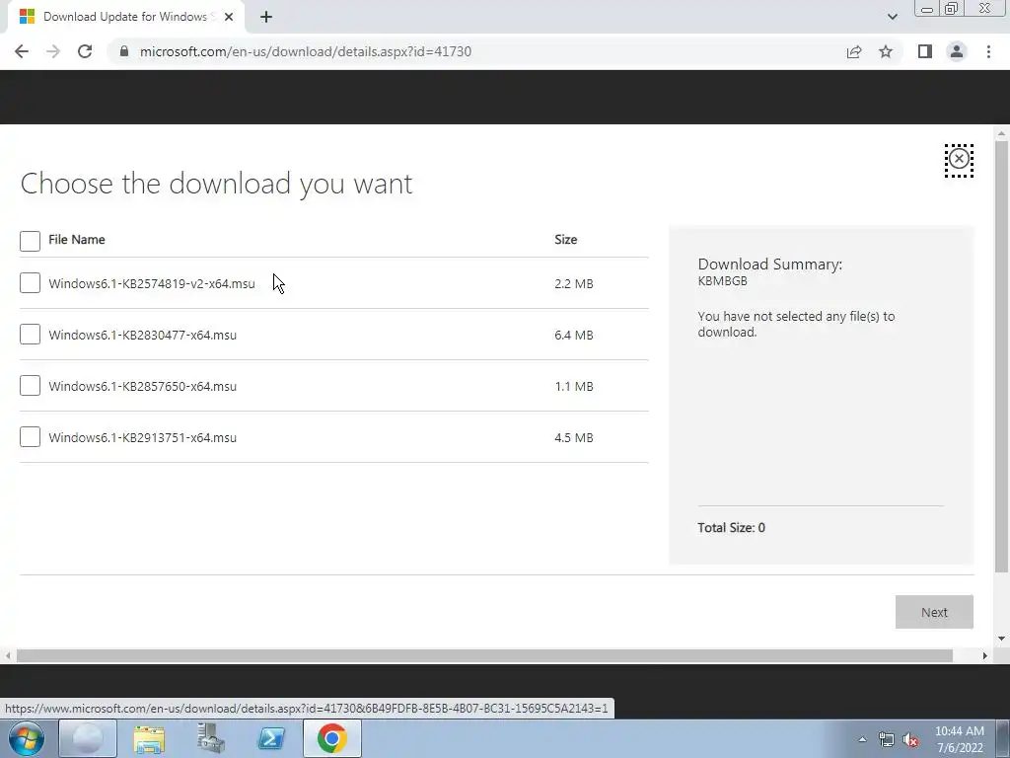Image resolution: width=1010 pixels, height=758 pixels.
Task: Switch to Chrome in the taskbar
Action: 331,738
